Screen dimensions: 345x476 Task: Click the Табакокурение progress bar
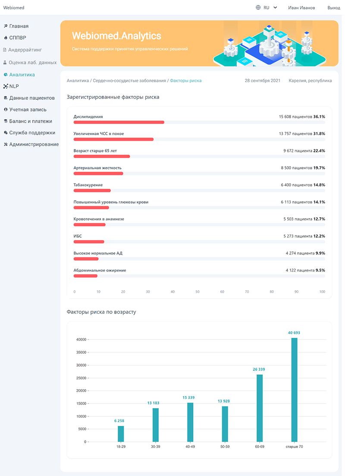coord(199,190)
